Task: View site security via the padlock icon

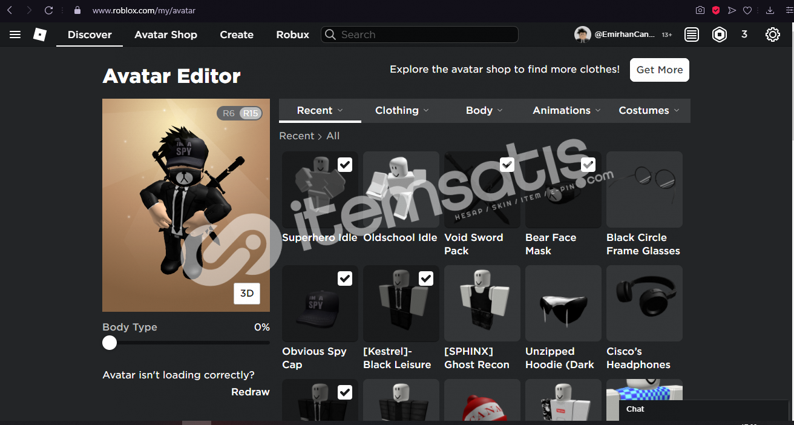Action: [x=77, y=10]
